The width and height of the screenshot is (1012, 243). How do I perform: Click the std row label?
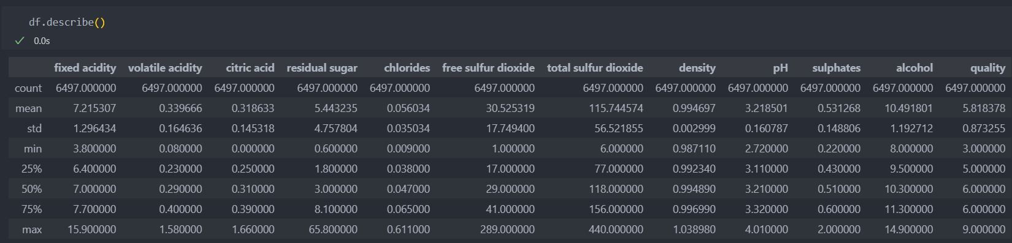click(34, 129)
